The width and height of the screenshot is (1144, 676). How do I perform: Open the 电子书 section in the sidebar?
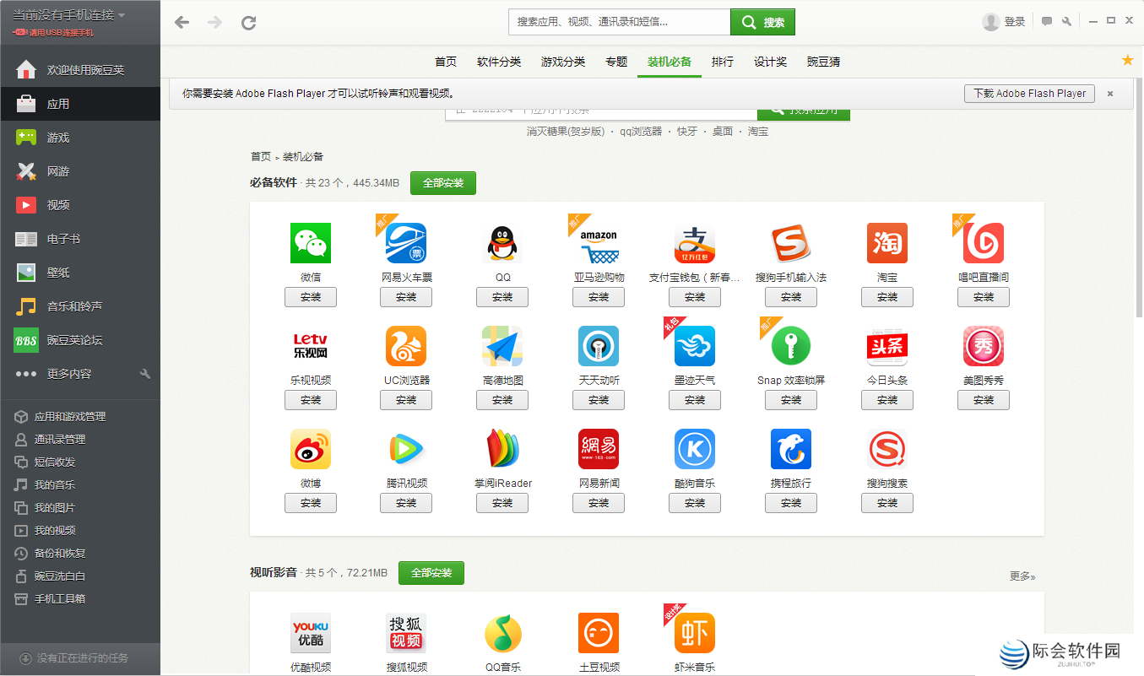[x=51, y=238]
